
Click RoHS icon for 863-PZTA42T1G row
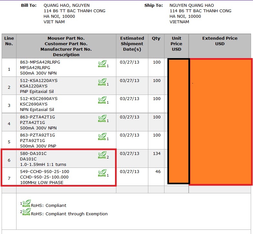102,118
